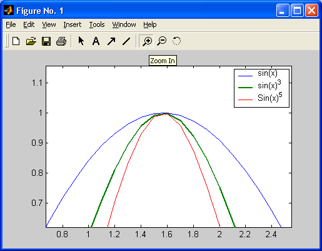322x251 pixels.
Task: Click the x-axis tick label 1.6
Action: click(x=167, y=234)
